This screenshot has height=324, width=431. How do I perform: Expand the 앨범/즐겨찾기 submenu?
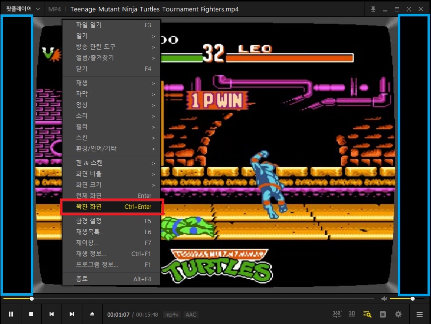click(x=111, y=58)
